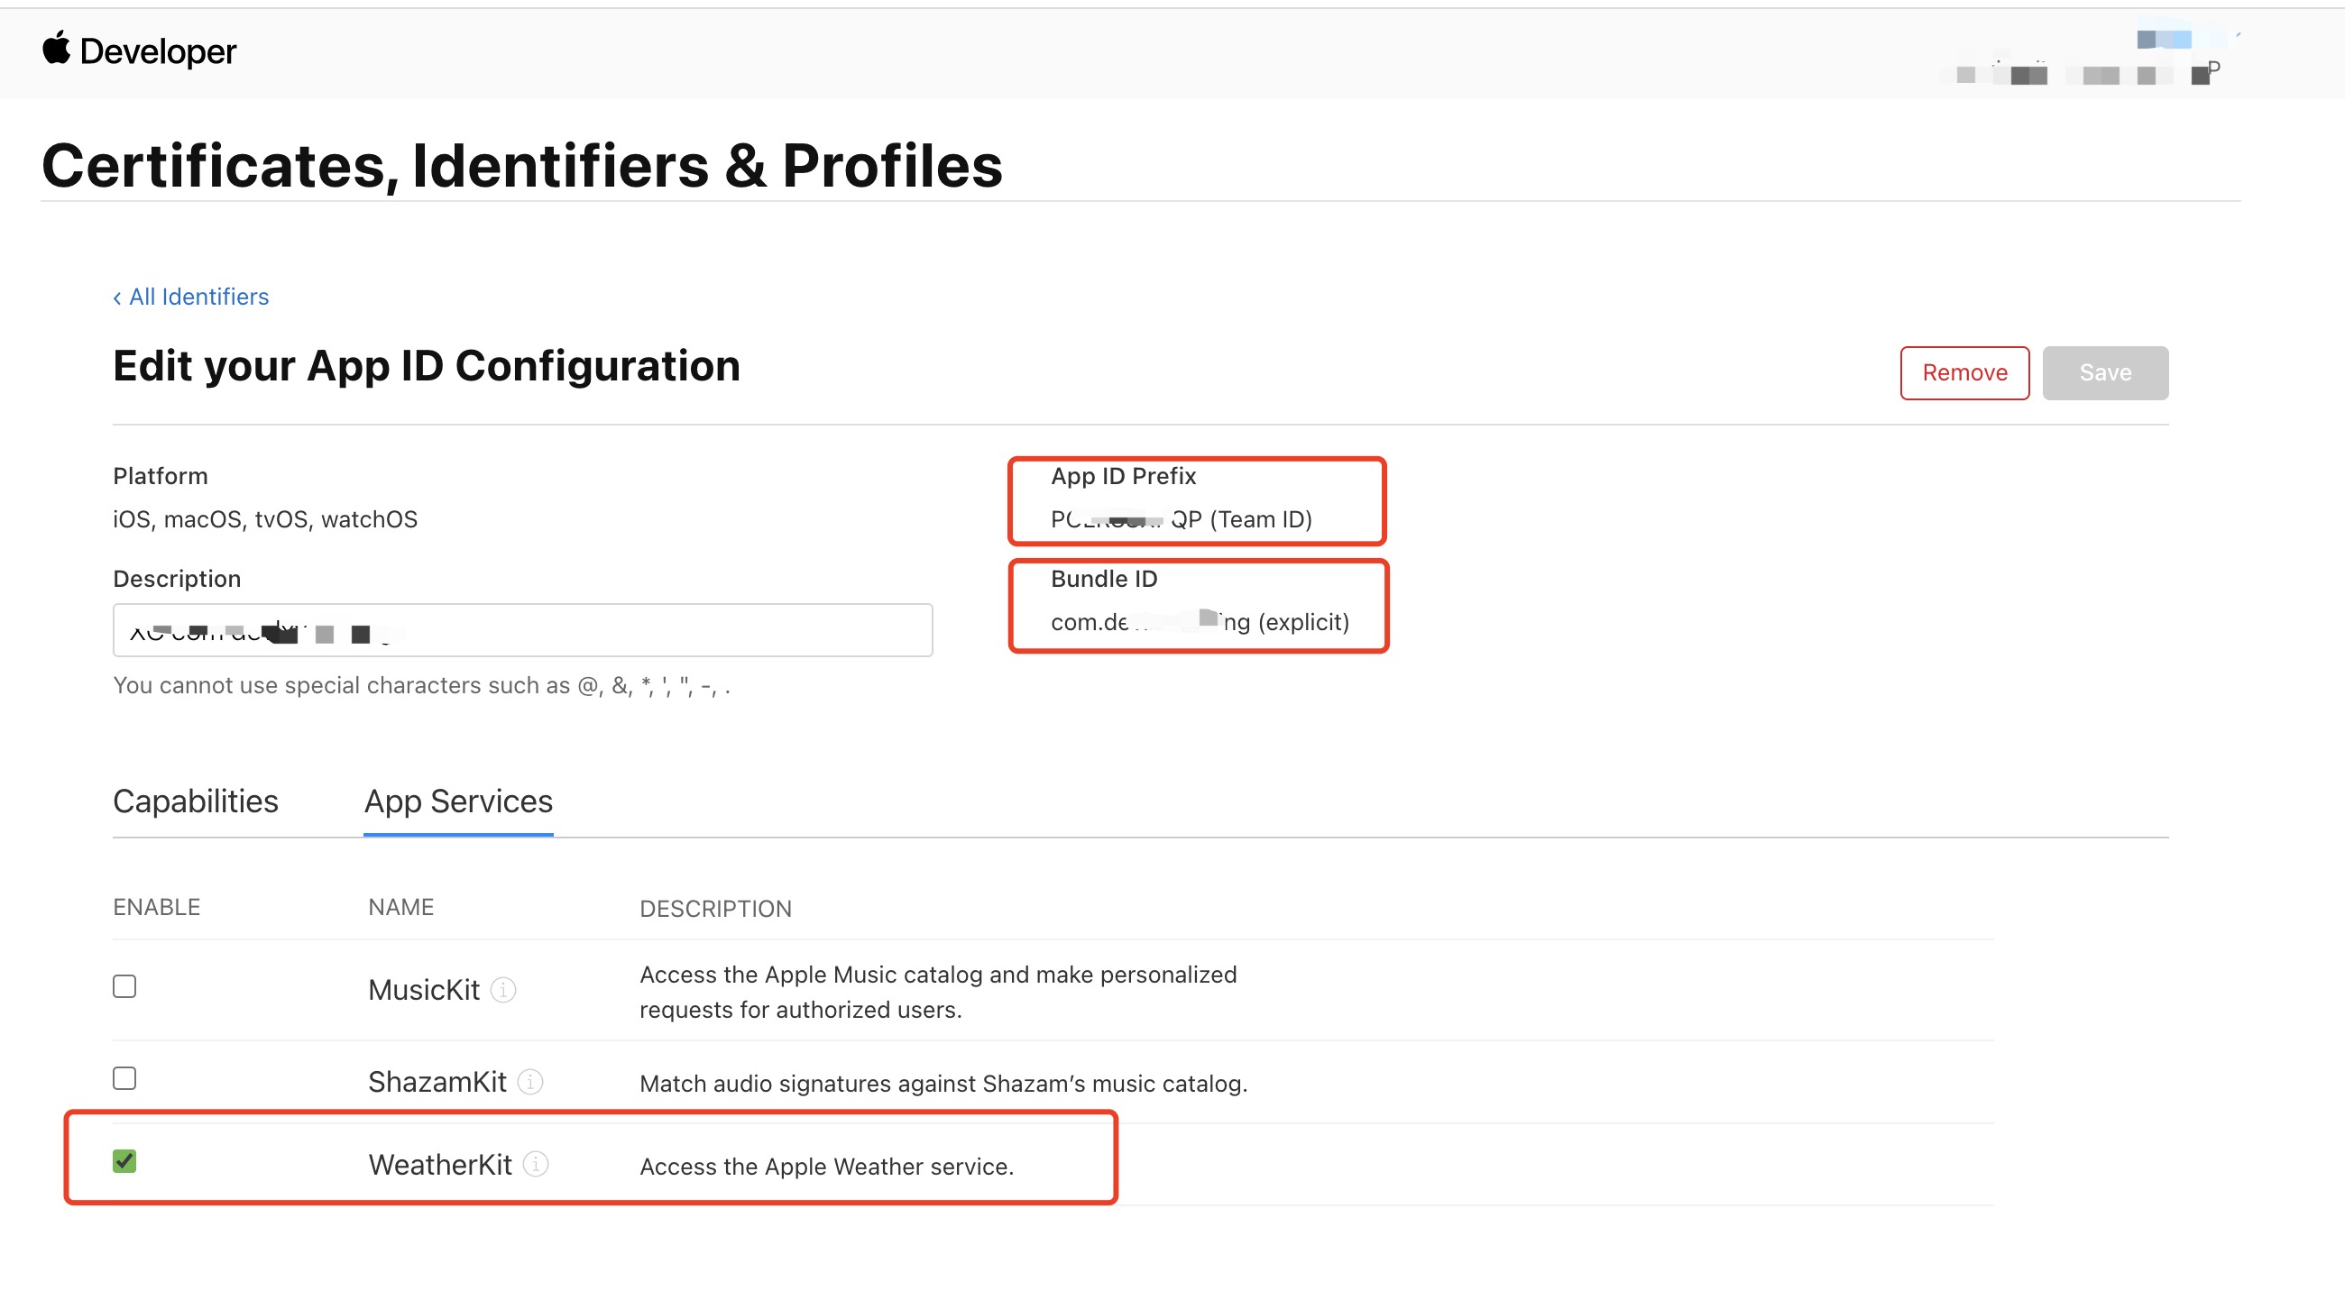Image resolution: width=2345 pixels, height=1291 pixels.
Task: Open the MusicKit info icon
Action: [x=503, y=989]
